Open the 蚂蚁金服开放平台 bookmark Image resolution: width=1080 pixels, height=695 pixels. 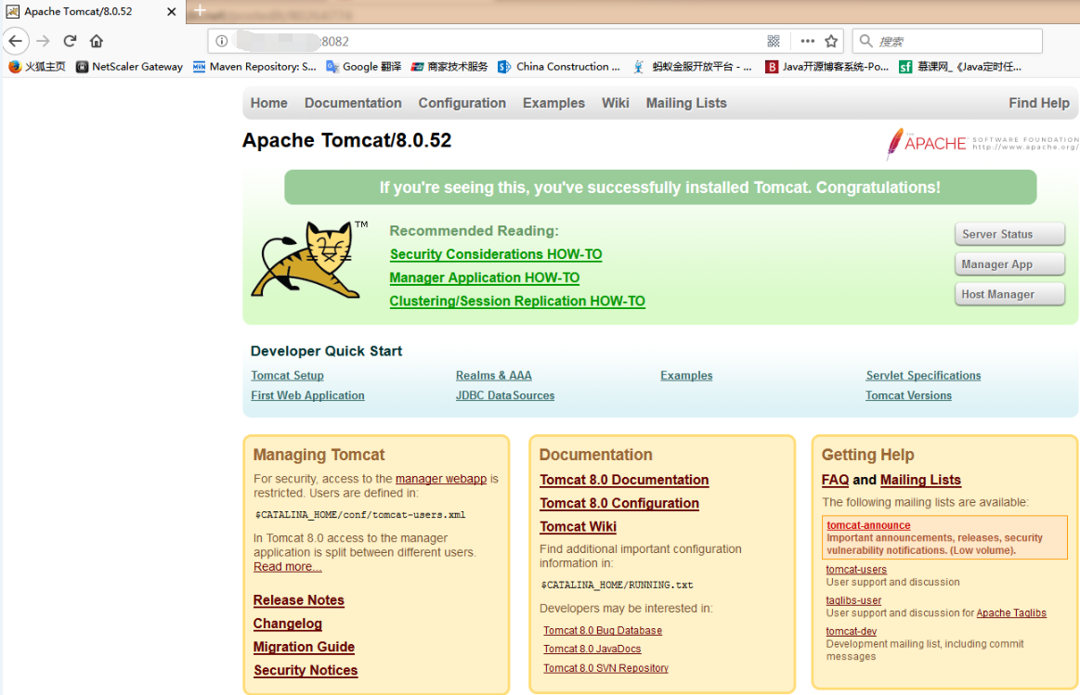tap(692, 67)
